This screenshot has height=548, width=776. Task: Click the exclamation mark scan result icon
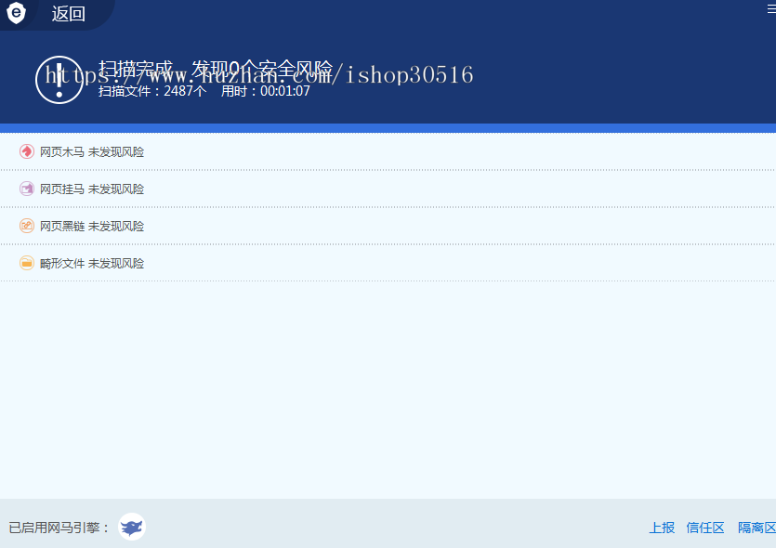tap(59, 79)
